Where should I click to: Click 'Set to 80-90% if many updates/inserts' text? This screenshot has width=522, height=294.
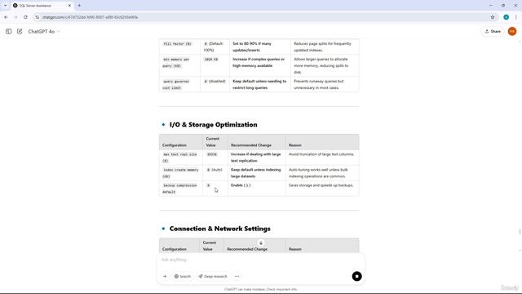[252, 47]
